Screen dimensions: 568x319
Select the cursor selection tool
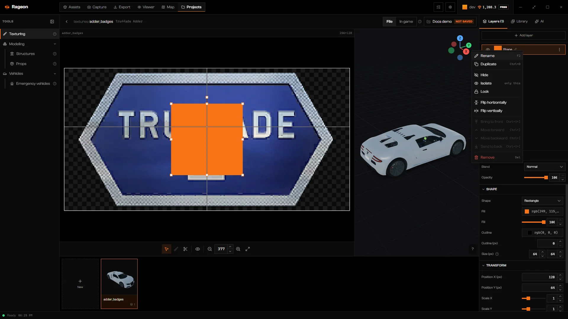[167, 249]
